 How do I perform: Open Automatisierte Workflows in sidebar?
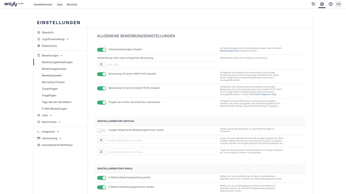coord(57,145)
